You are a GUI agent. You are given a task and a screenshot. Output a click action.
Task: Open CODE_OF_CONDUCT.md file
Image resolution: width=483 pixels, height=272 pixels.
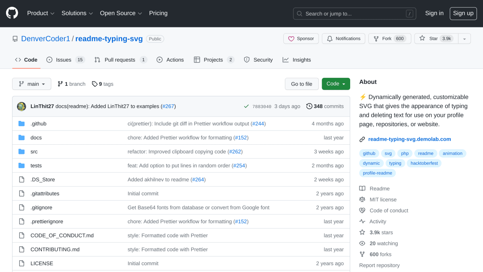(62, 235)
